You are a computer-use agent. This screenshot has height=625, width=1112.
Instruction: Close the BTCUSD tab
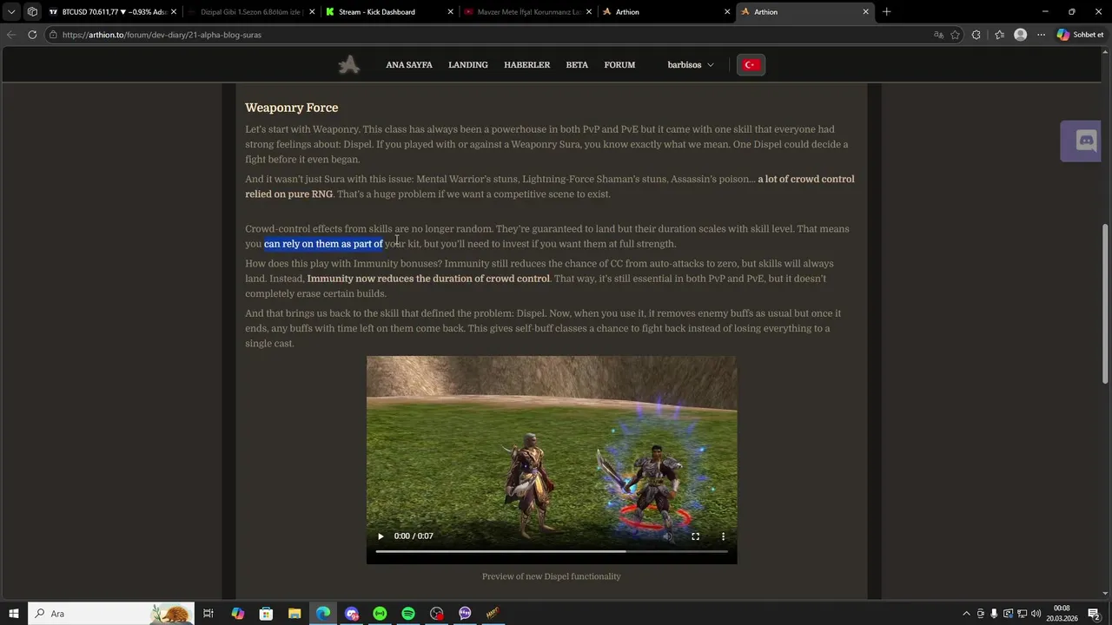pos(174,12)
